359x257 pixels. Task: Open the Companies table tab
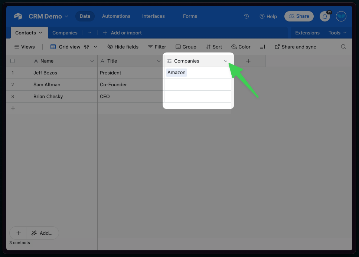click(65, 33)
